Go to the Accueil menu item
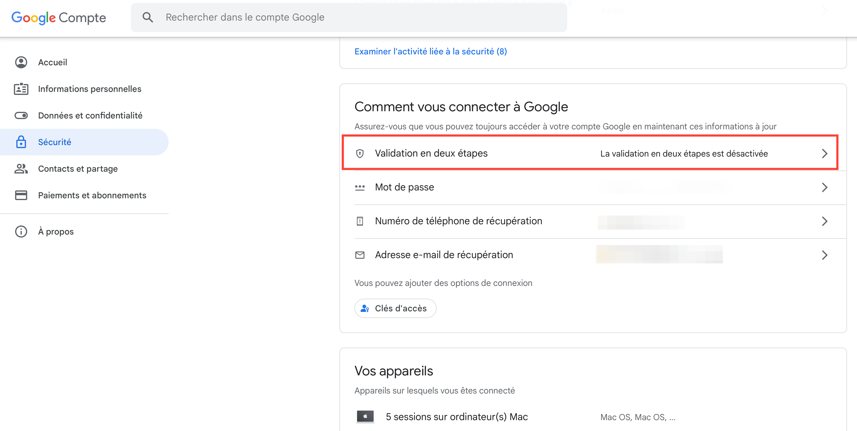The width and height of the screenshot is (857, 431). [53, 62]
